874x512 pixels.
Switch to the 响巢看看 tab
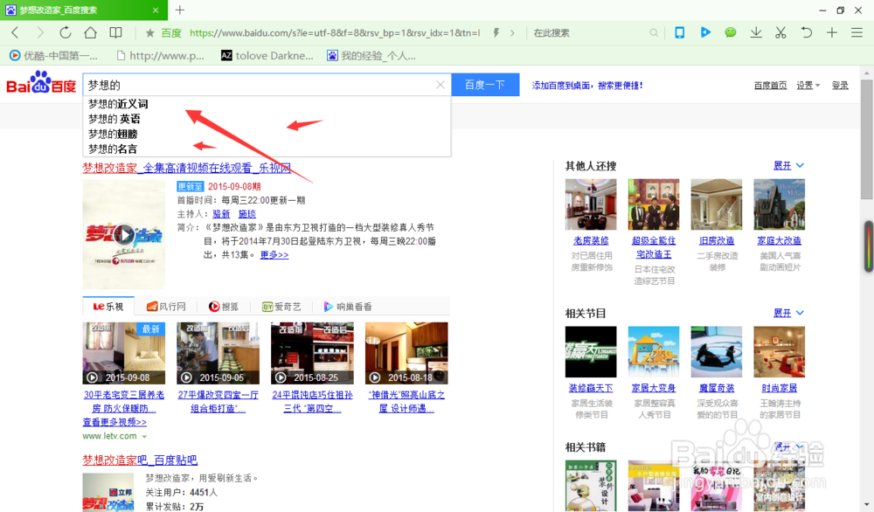tap(348, 307)
